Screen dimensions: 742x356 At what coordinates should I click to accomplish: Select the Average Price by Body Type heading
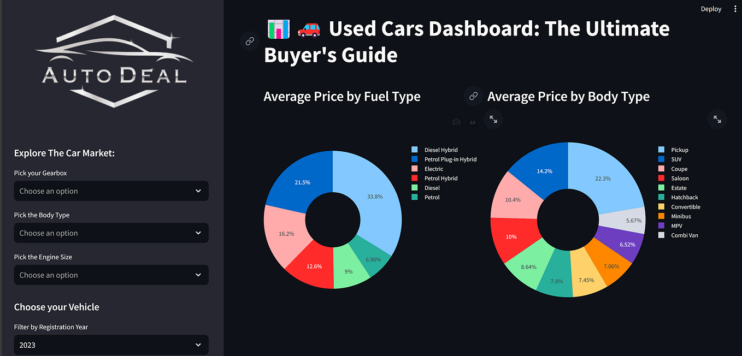[x=568, y=96]
